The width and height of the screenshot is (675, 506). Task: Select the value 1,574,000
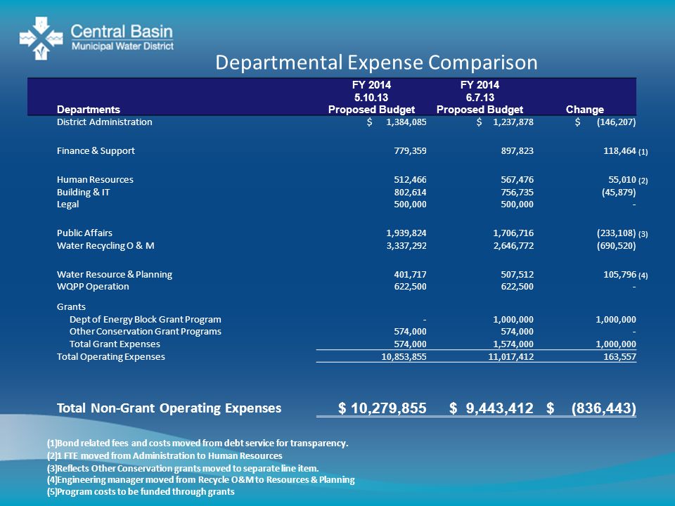[x=513, y=344]
